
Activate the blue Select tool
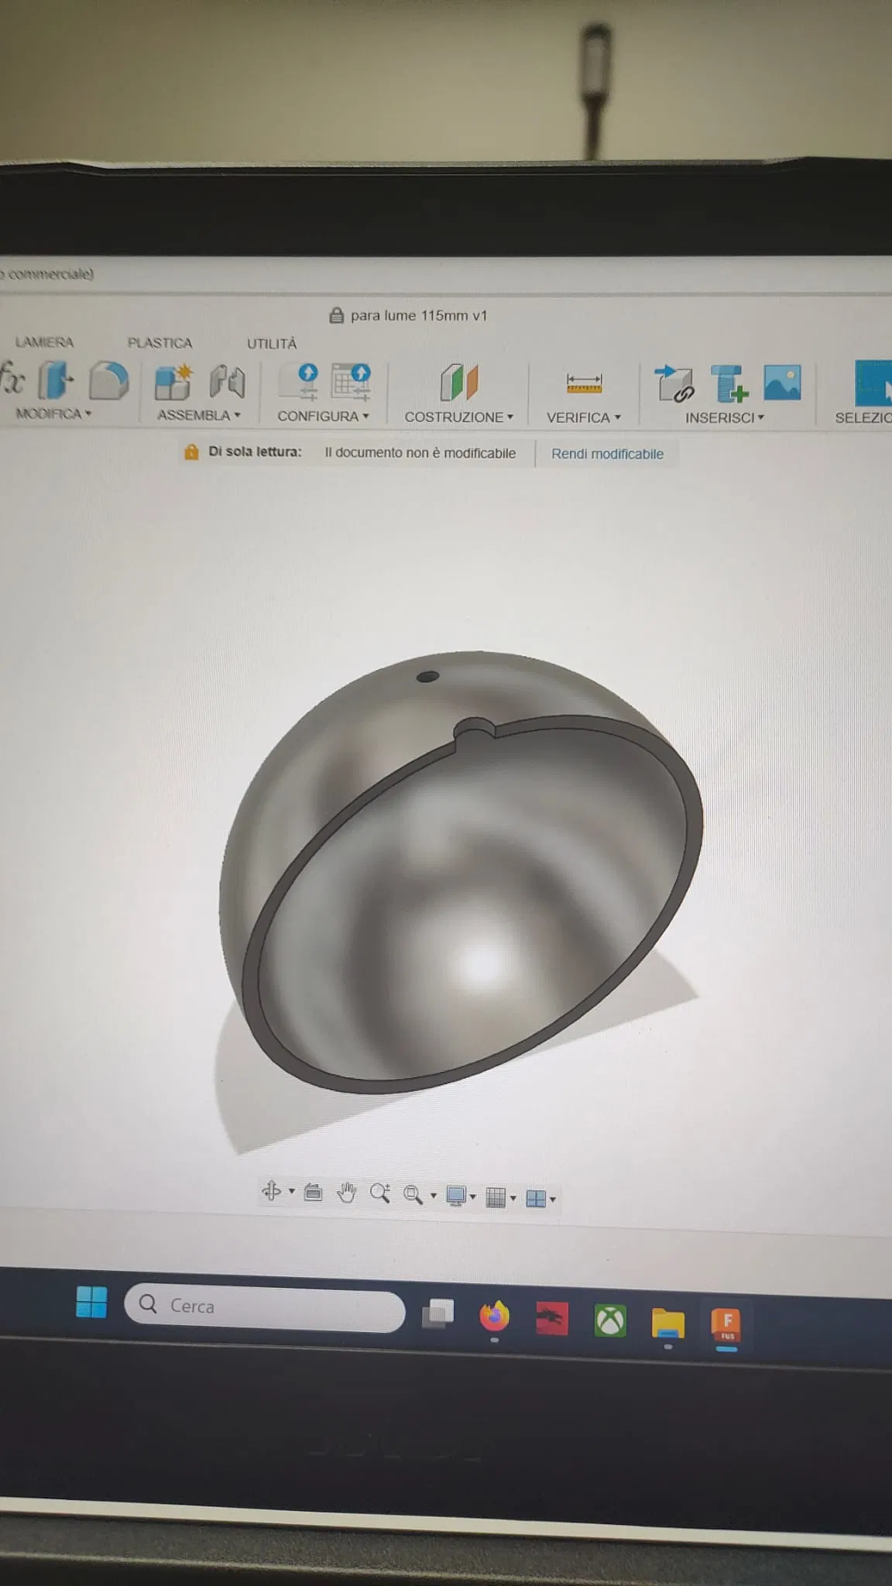(x=873, y=383)
